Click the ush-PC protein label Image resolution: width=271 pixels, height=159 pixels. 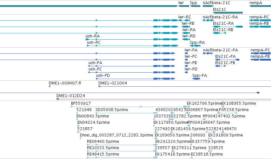[95, 69]
